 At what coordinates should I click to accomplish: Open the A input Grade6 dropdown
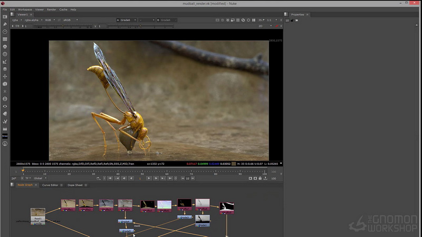[x=126, y=20]
